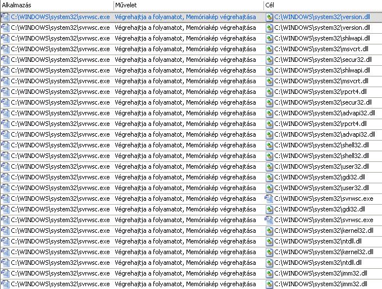This screenshot has height=289, width=382.
Task: Select the lower msvcrt.dll target path text
Action: (321, 81)
